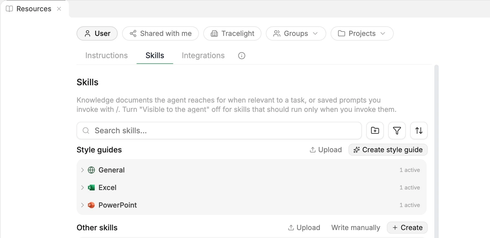Select Shared with me scope
The width and height of the screenshot is (490, 238).
[160, 33]
